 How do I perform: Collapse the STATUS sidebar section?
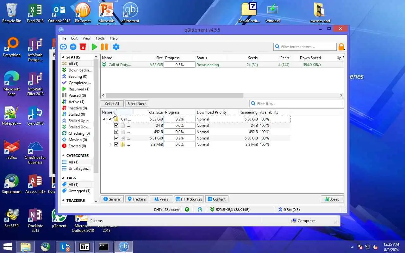63,57
